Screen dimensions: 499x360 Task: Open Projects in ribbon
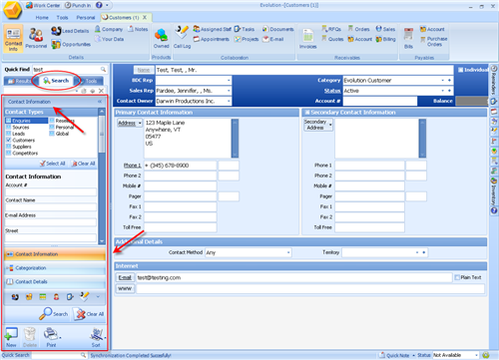247,39
